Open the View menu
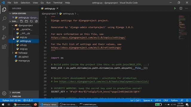191x107 pixels. click(x=35, y=3)
